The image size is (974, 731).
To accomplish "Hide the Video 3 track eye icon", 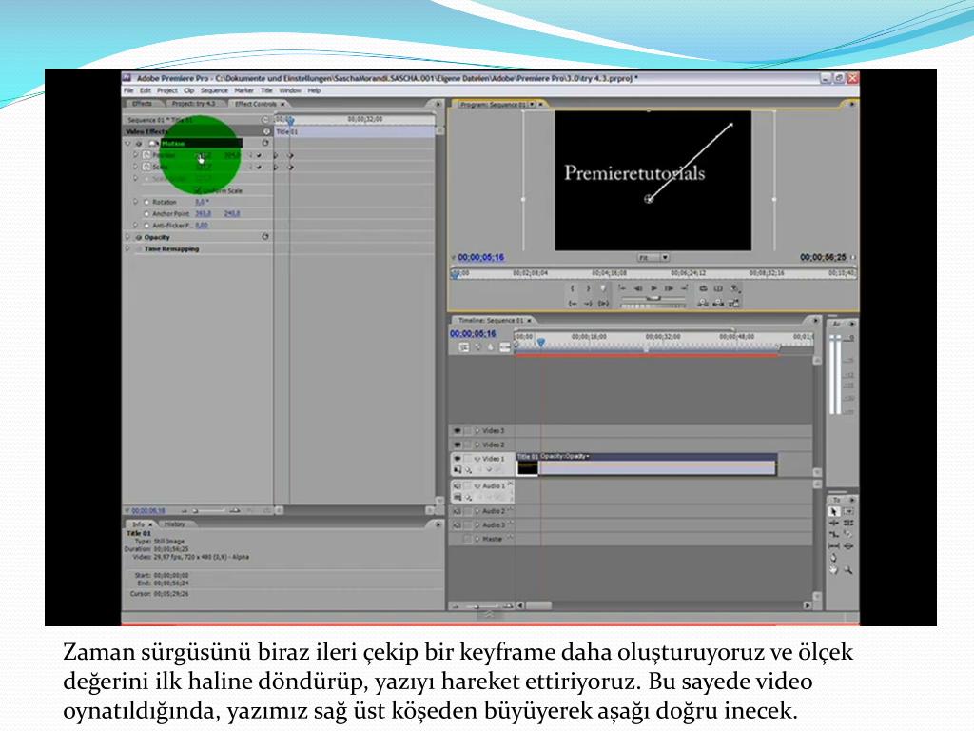I will [x=458, y=430].
